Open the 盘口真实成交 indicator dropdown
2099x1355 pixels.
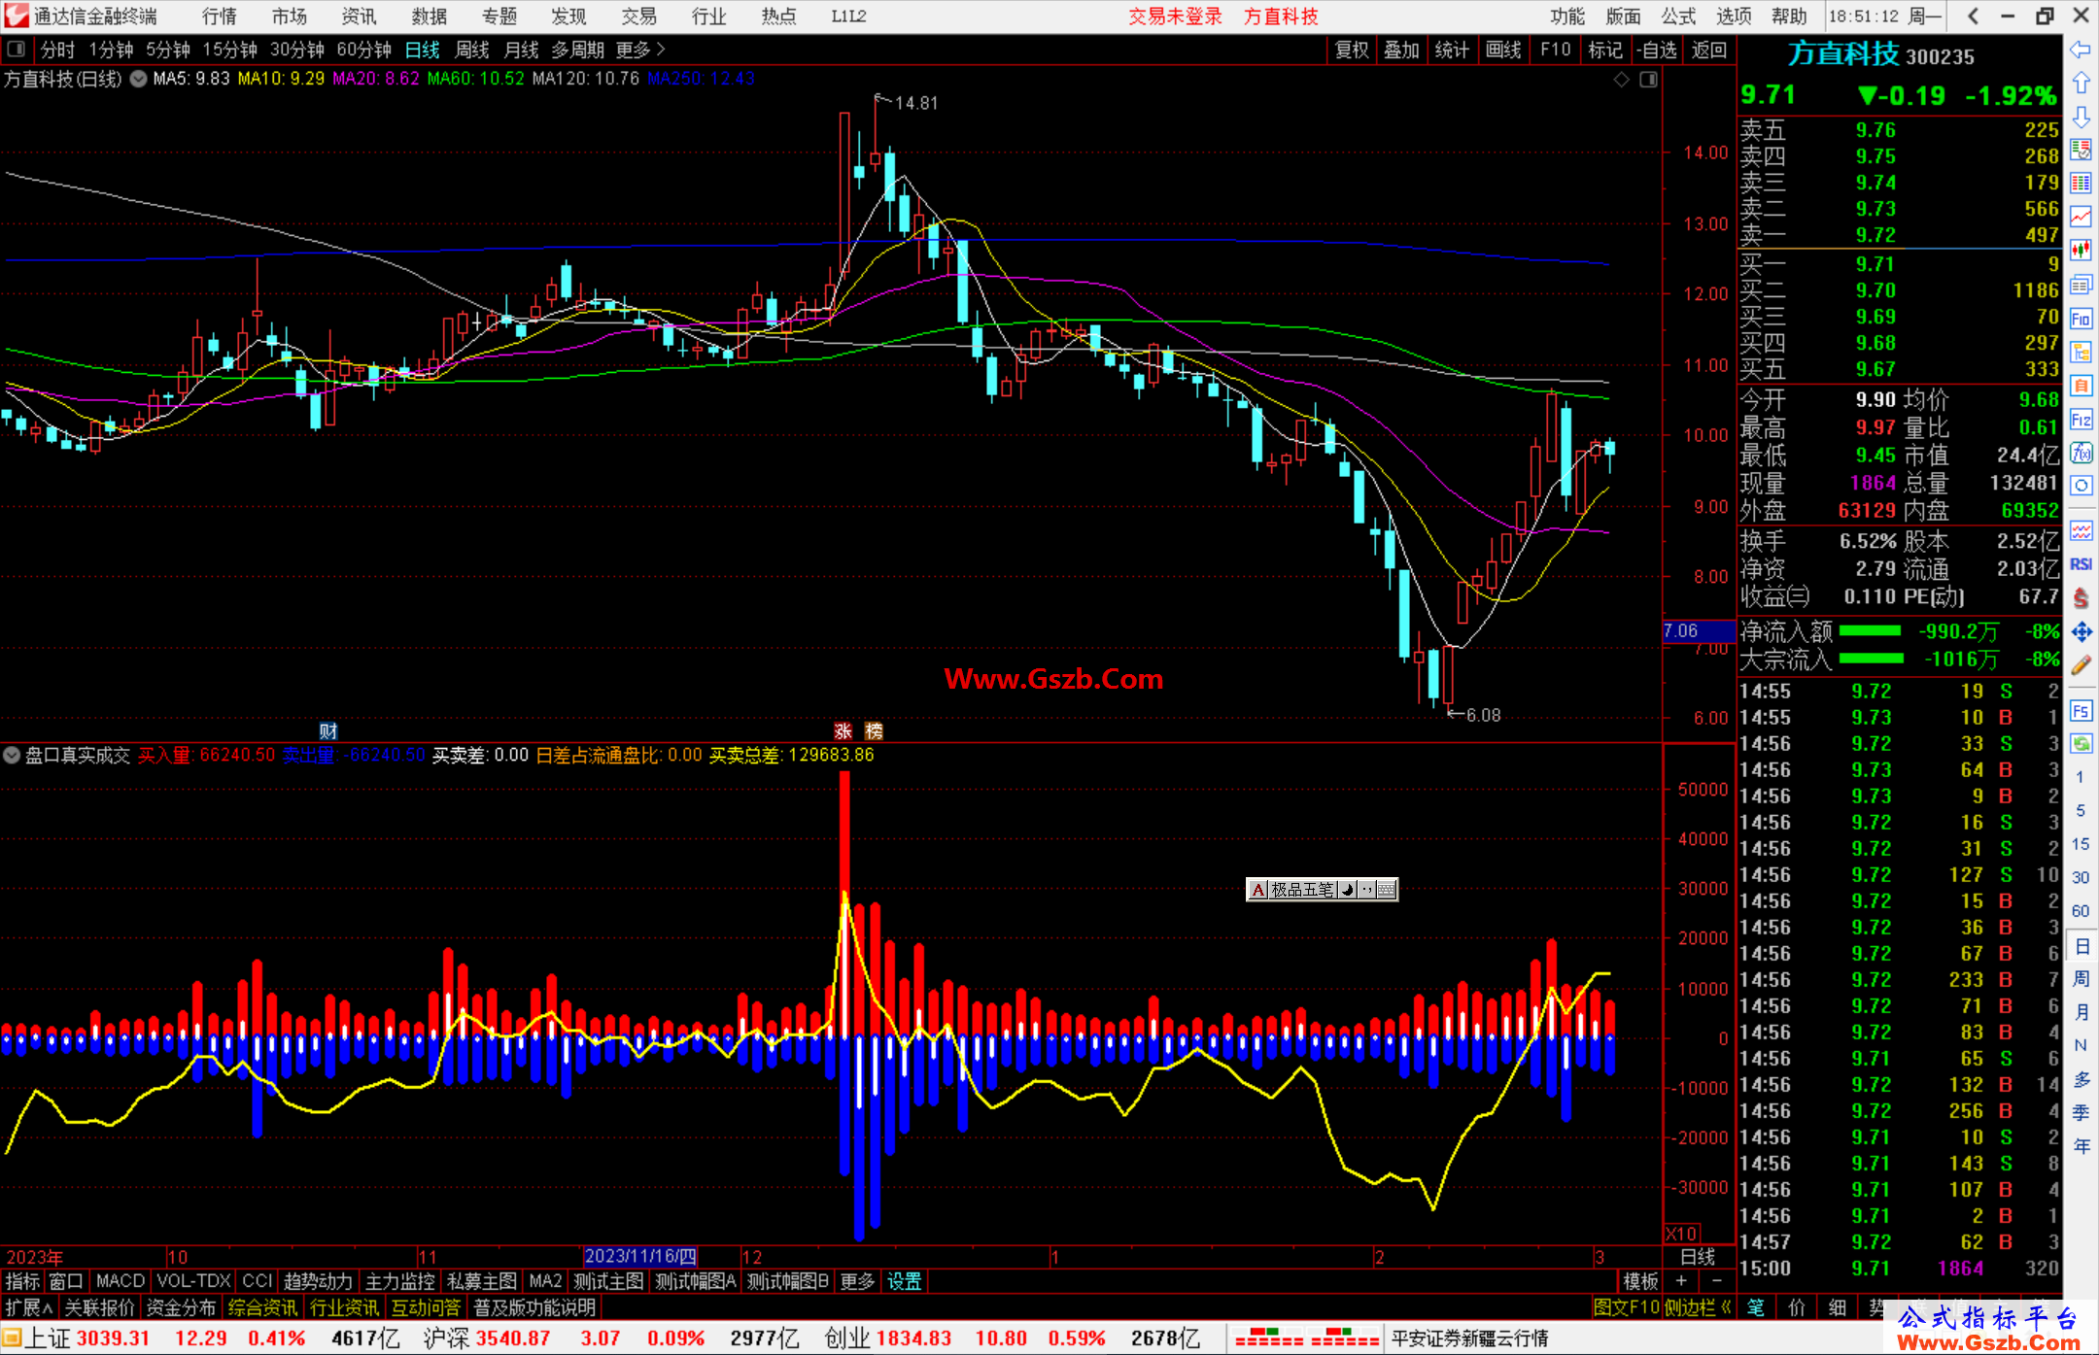pos(12,755)
